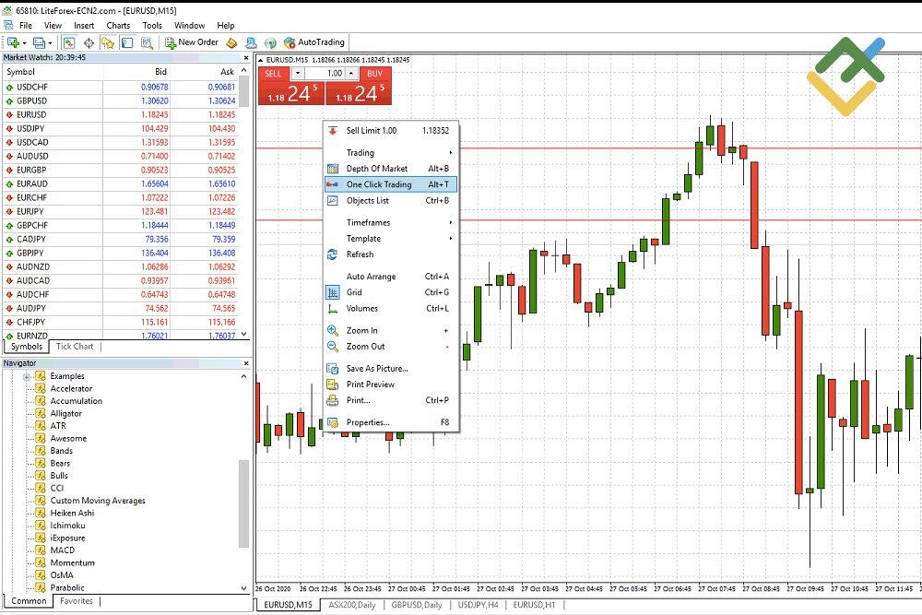Select the Crosshair tool on the toolbar

pyautogui.click(x=88, y=41)
